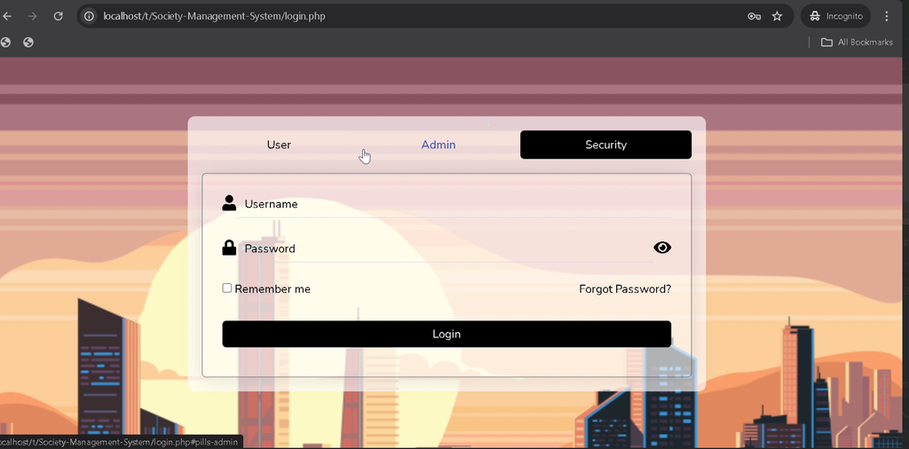Image resolution: width=909 pixels, height=449 pixels.
Task: Open the Forgot Password? link
Action: click(x=625, y=289)
